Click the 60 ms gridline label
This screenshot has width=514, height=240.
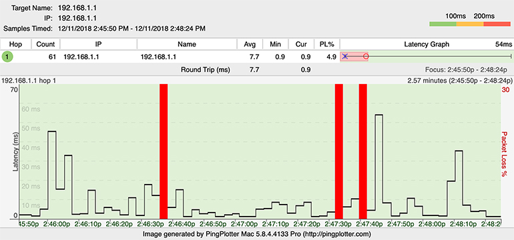(x=31, y=109)
